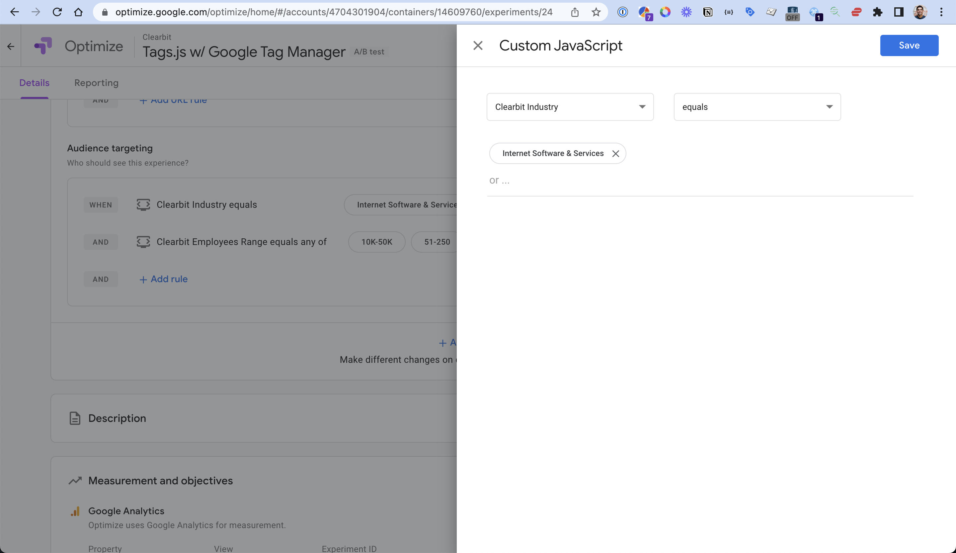The height and width of the screenshot is (553, 956).
Task: Open the Notion extension
Action: tap(707, 12)
